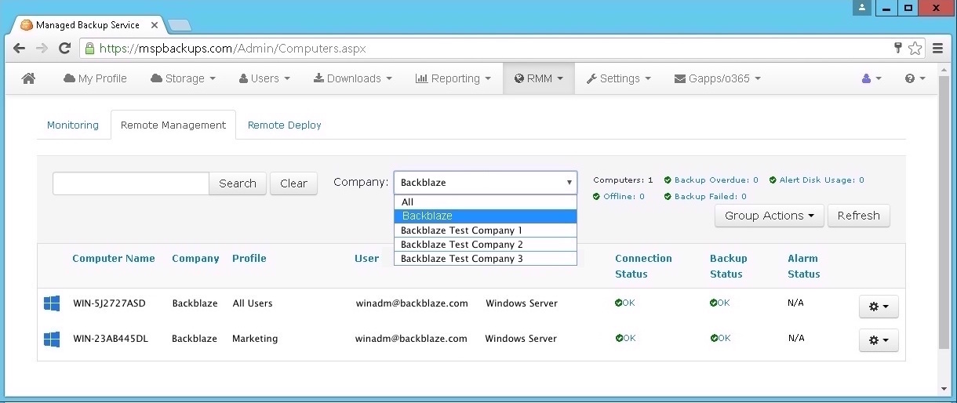Open gear menu for WIN-5J2727ASD
The width and height of the screenshot is (957, 403).
coord(879,307)
